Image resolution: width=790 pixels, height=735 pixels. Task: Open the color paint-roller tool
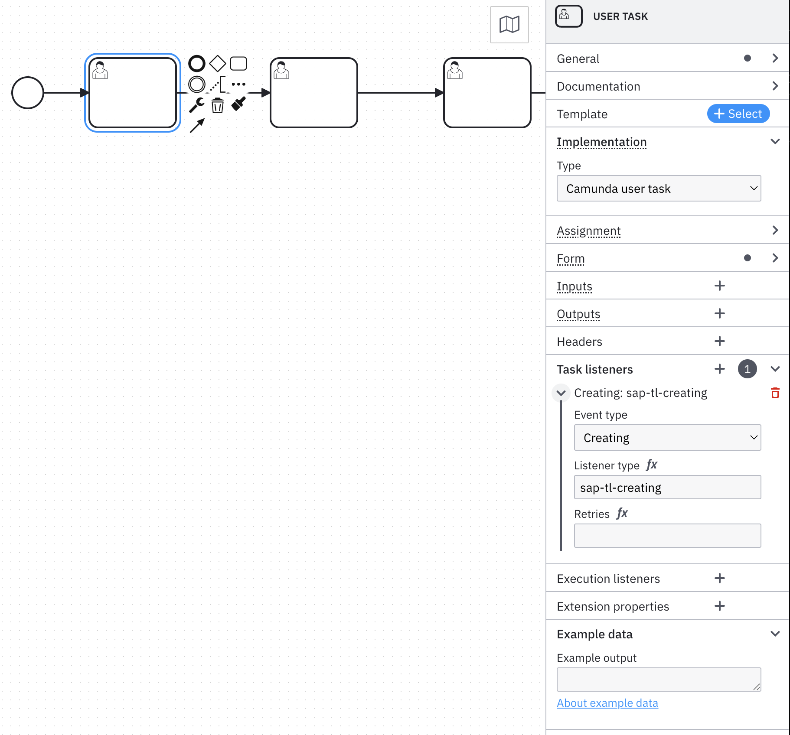[238, 104]
